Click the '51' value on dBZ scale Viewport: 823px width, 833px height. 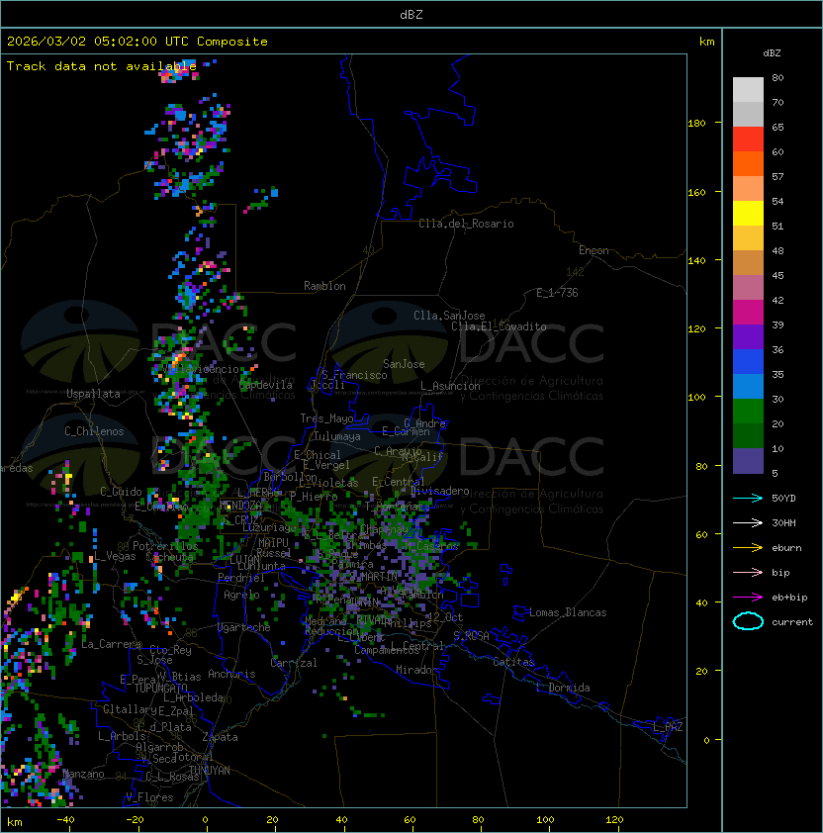[777, 226]
